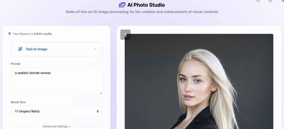Click the up-down arrows on Result Size
Screen dimensions: 284x129
tap(98, 111)
